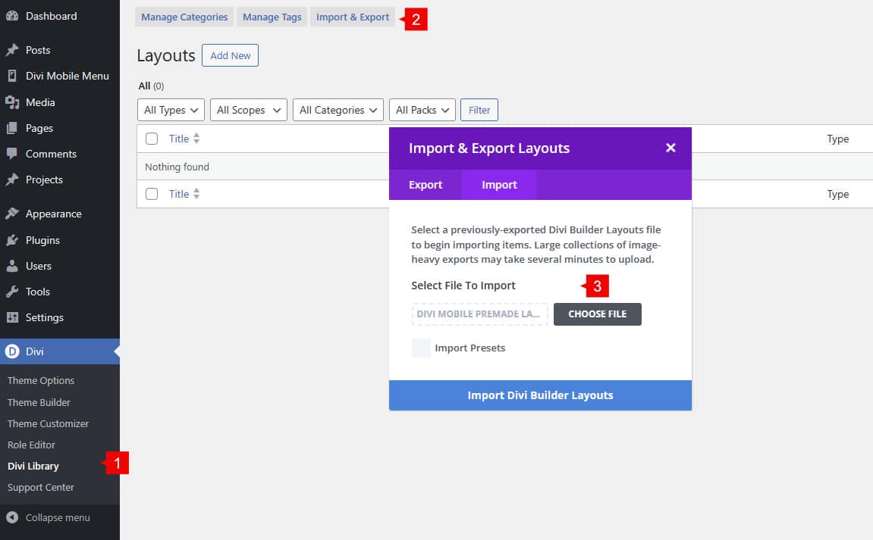Check the select-all box in table header
Image resolution: width=873 pixels, height=540 pixels.
pyautogui.click(x=152, y=139)
